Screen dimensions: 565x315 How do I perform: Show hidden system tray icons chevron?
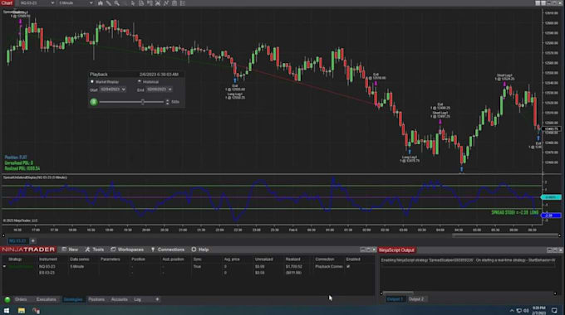point(511,311)
